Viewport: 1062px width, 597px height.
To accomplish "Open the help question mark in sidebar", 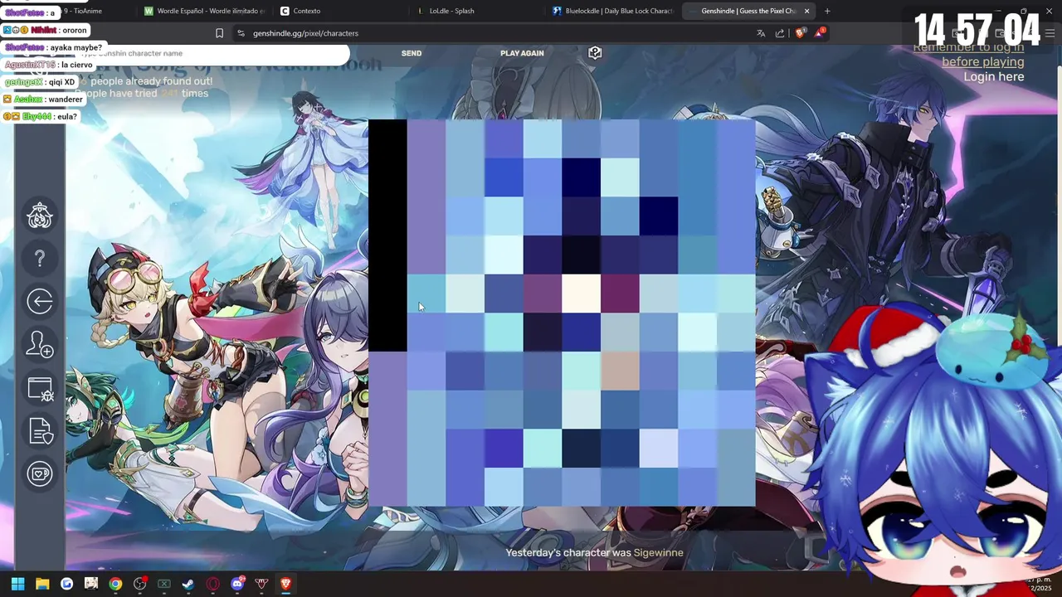I will click(40, 259).
